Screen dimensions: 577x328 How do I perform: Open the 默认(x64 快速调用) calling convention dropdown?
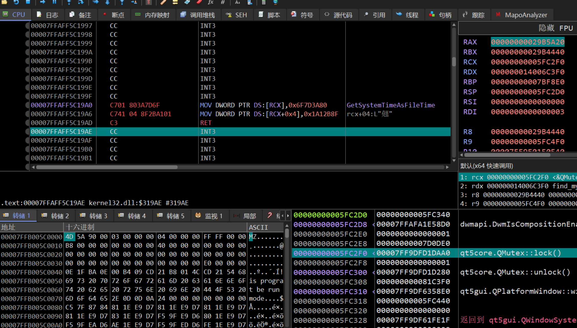click(486, 166)
